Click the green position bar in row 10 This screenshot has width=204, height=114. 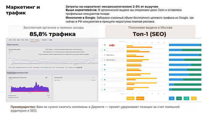coord(186,89)
